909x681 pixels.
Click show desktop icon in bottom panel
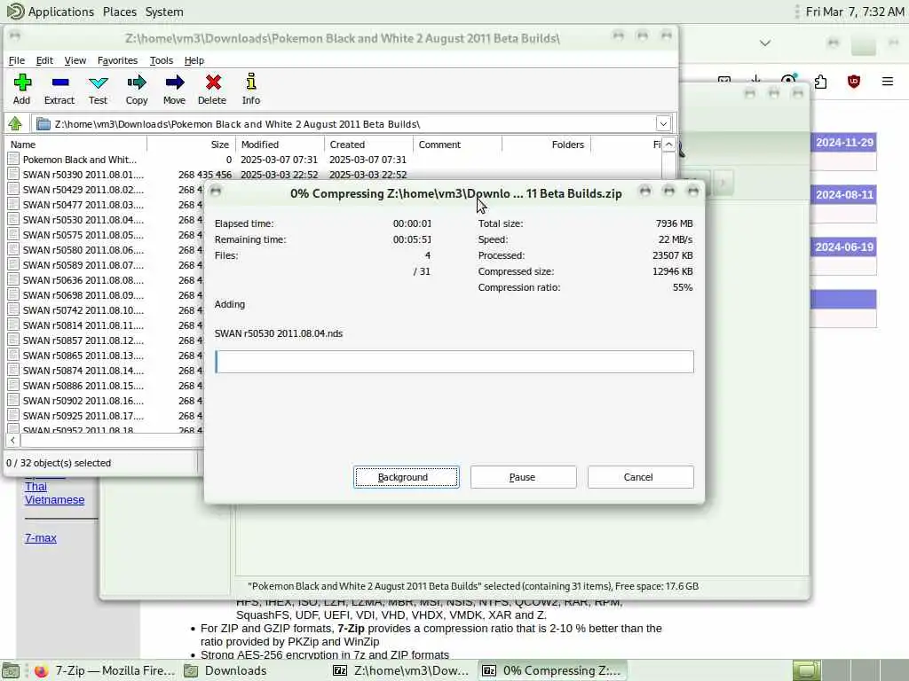[x=11, y=670]
